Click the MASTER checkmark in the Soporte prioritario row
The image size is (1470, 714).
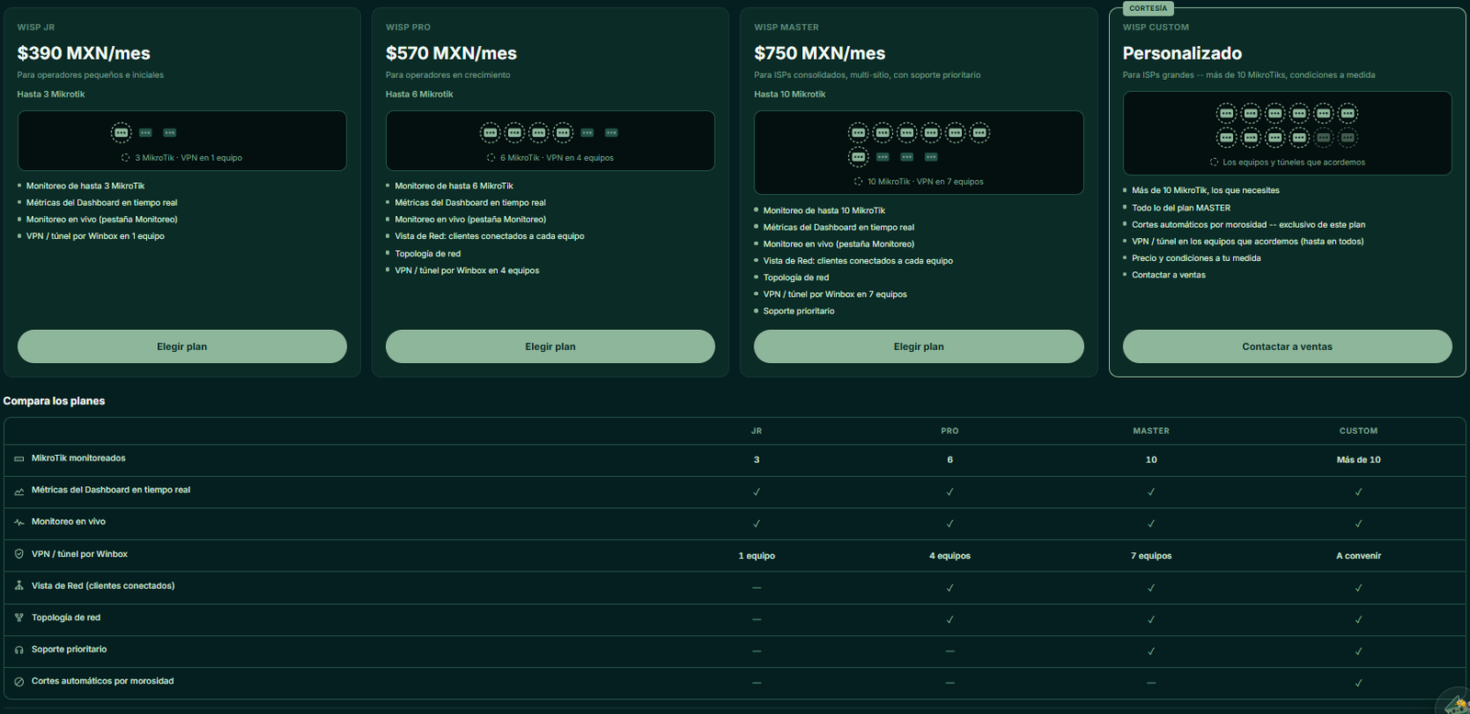[x=1151, y=652]
